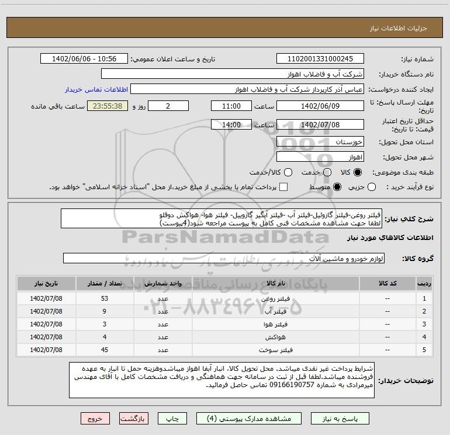Click the date cell in فیلتر سوخت row
Image resolution: width=450 pixels, height=435 pixels.
(46, 350)
